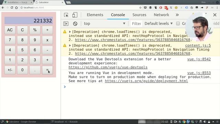Show hidden tray icons with the up arrow
220x124 pixels.
213,122
